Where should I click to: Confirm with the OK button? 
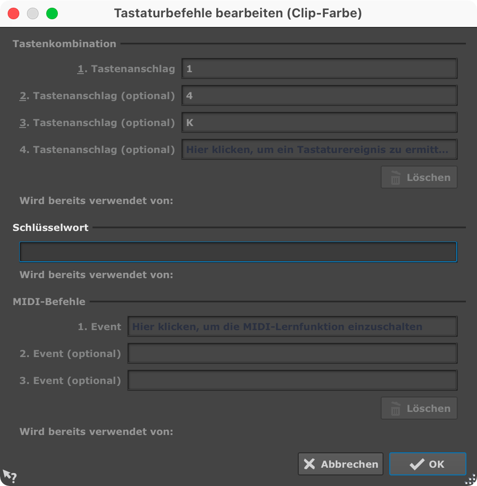point(428,464)
